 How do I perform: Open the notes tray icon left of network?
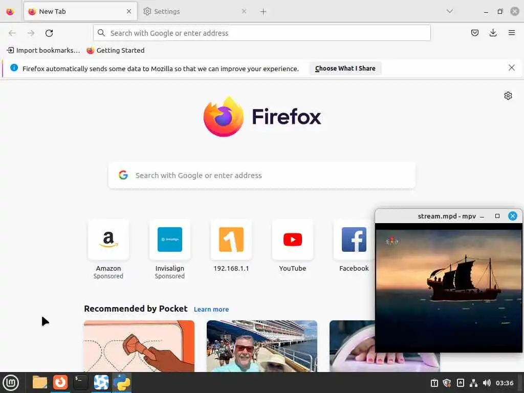[461, 383]
